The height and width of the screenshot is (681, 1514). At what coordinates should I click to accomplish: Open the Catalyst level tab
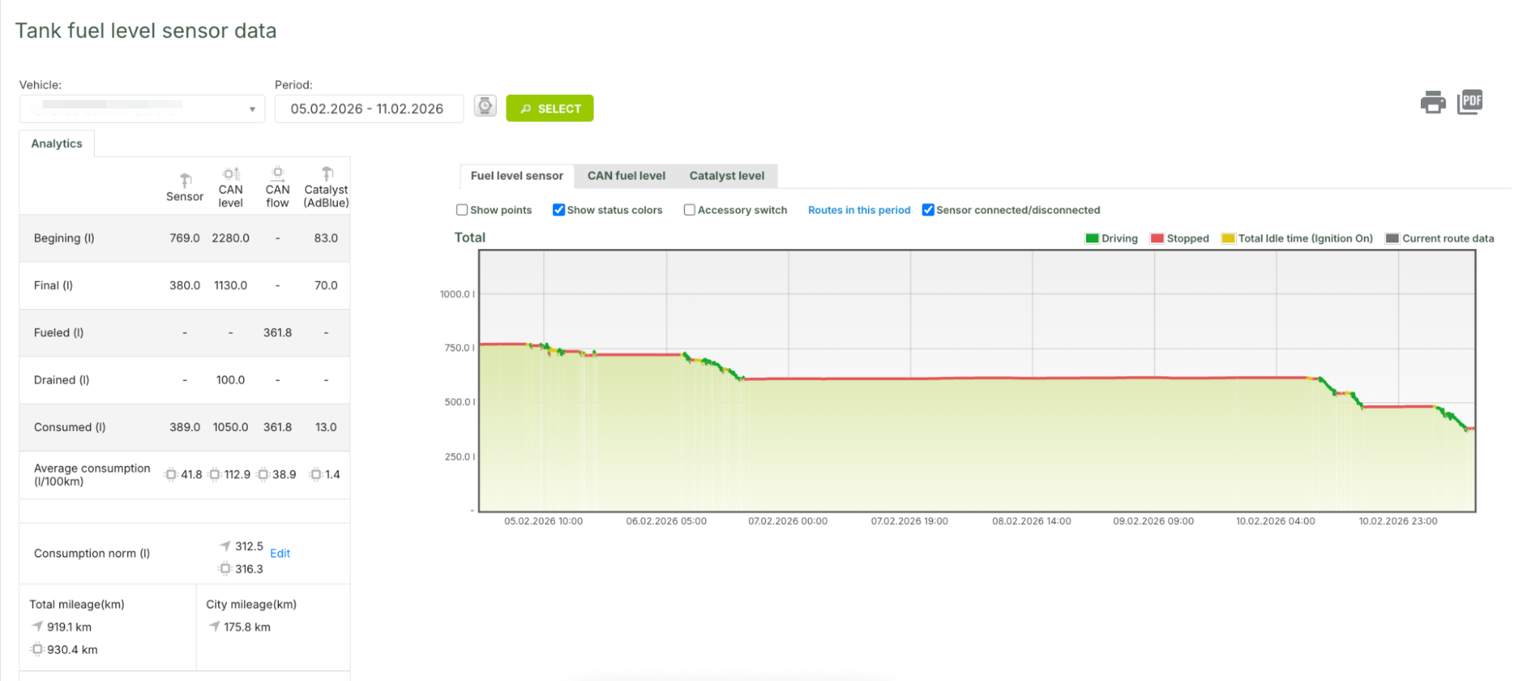tap(726, 176)
